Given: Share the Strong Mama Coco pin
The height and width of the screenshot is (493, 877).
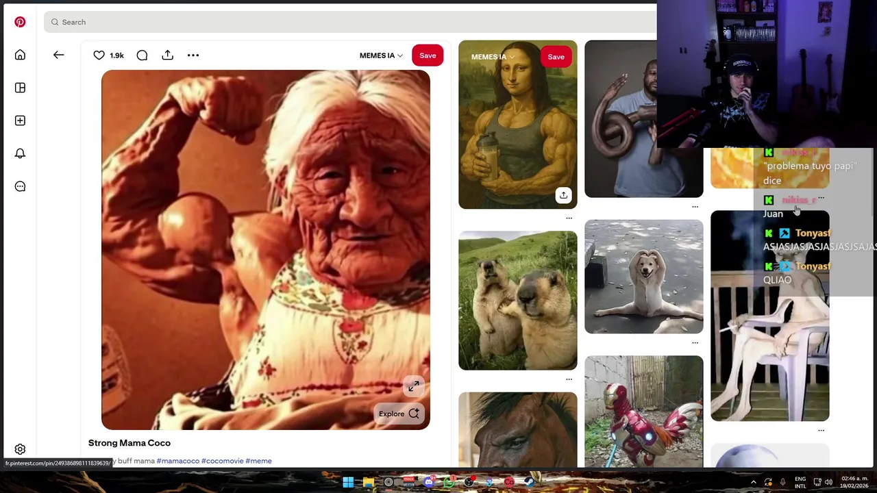Looking at the screenshot, I should [x=167, y=55].
